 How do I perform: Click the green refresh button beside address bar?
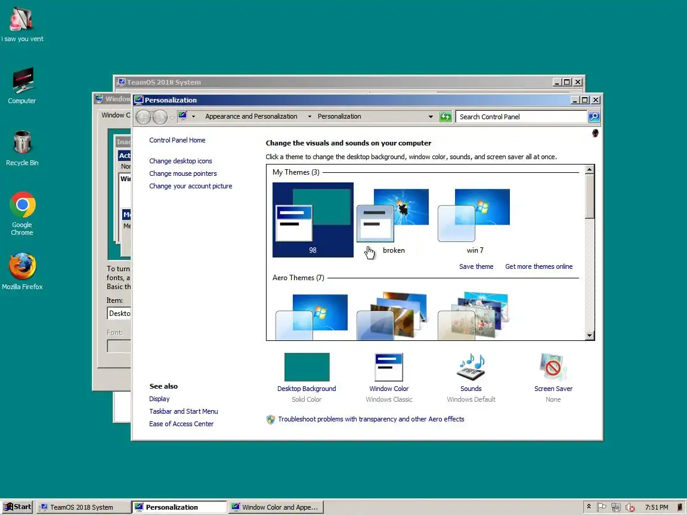tap(445, 116)
